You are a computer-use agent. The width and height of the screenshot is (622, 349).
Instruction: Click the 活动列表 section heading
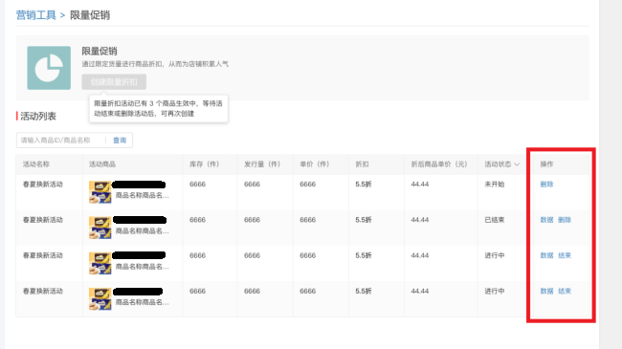tap(38, 117)
